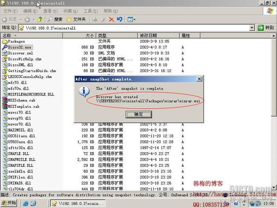Select the mfc70.dll file icon
277x208 pixels.
[x=5, y=83]
